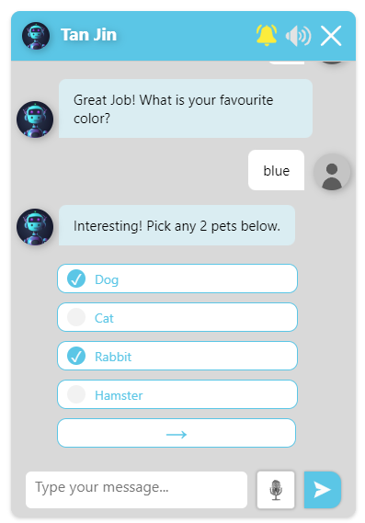This screenshot has width=365, height=523.
Task: Toggle the yellow notification bell icon
Action: pyautogui.click(x=267, y=35)
